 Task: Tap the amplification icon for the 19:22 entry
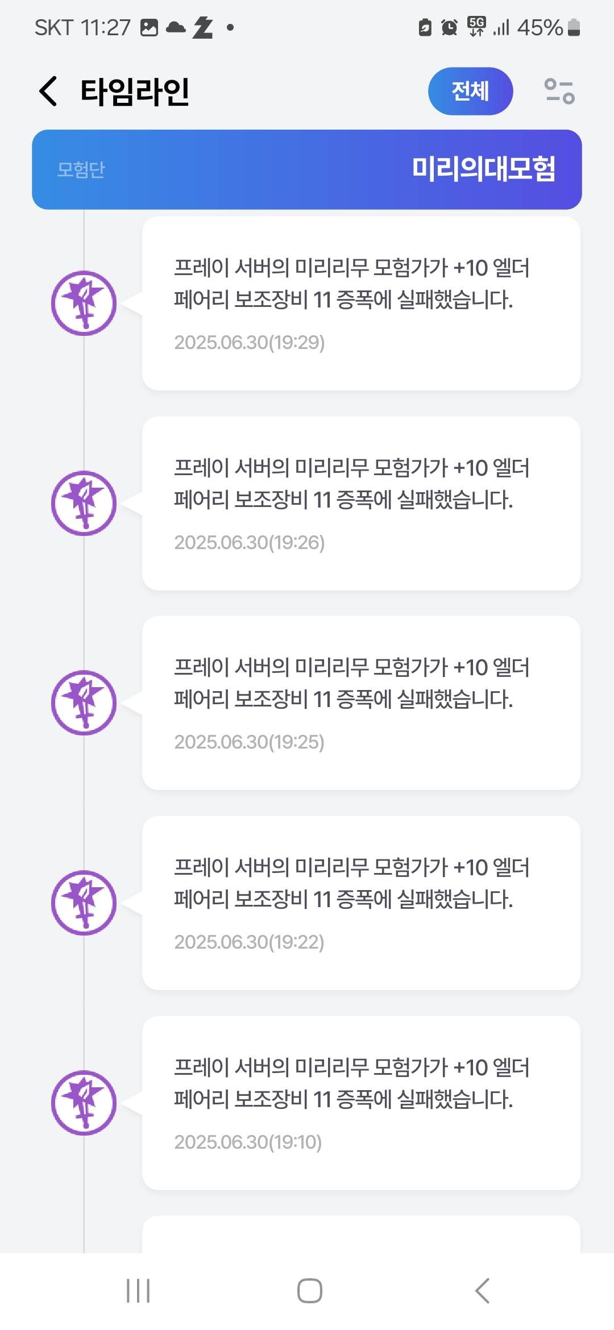pos(84,903)
